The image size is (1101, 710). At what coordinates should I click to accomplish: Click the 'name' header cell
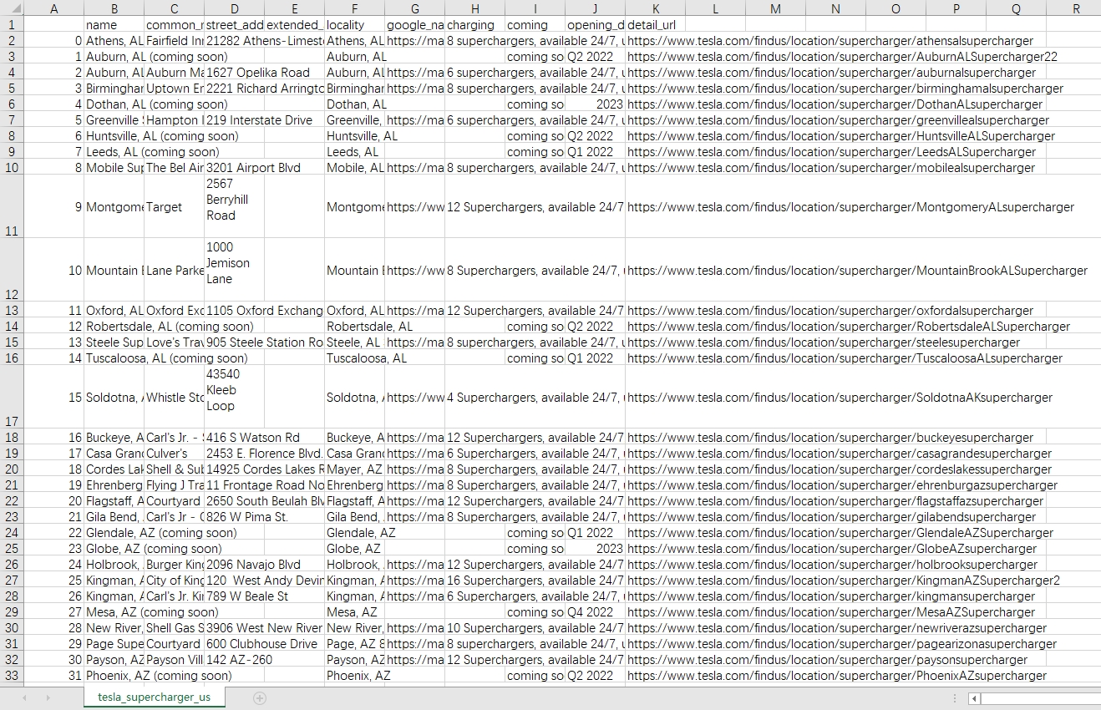click(x=114, y=25)
